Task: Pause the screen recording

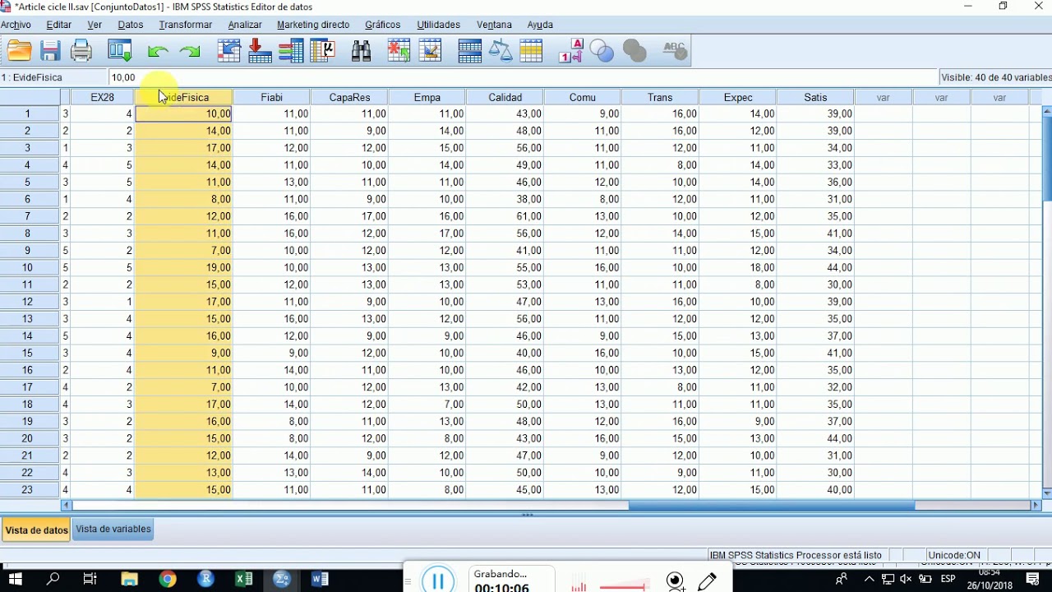Action: 438,580
